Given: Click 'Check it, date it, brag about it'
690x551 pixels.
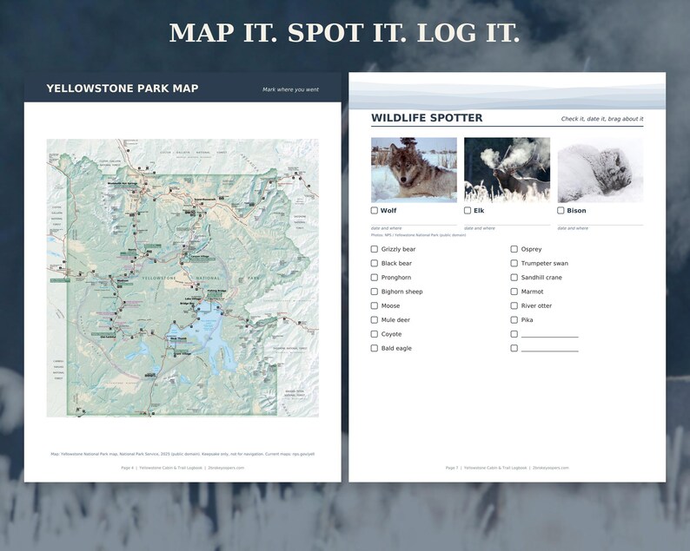Looking at the screenshot, I should 602,119.
